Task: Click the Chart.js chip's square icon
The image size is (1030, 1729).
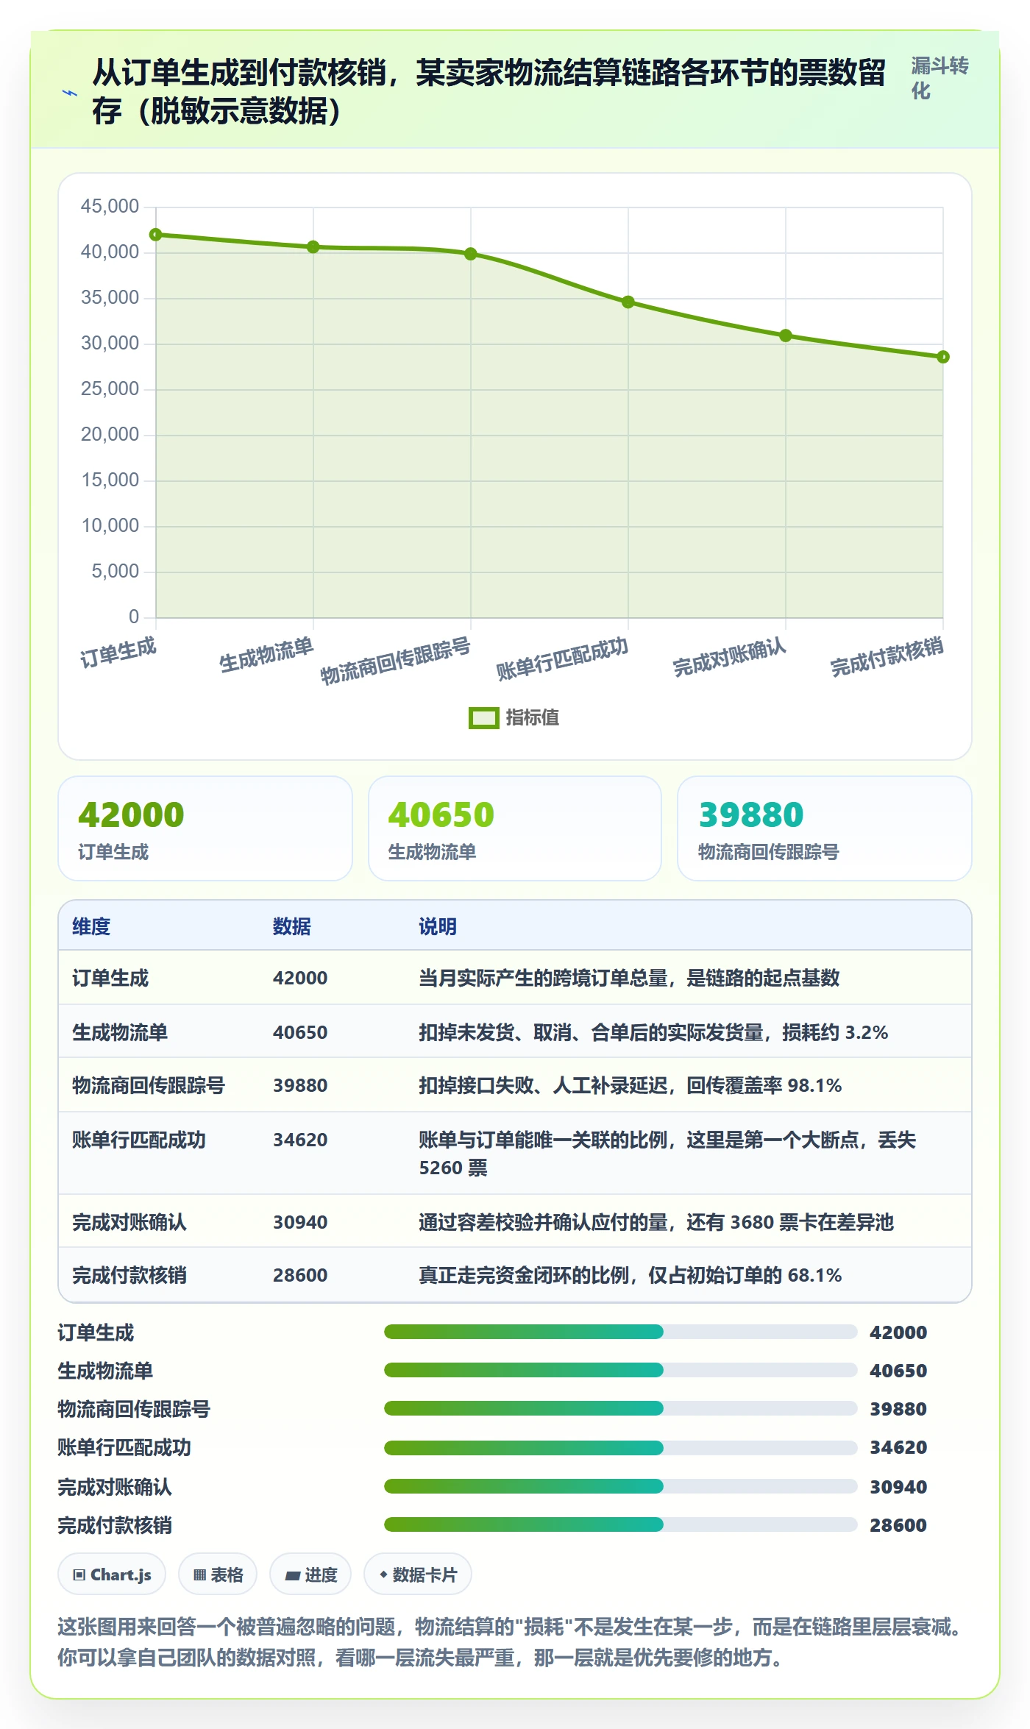Action: [79, 1575]
